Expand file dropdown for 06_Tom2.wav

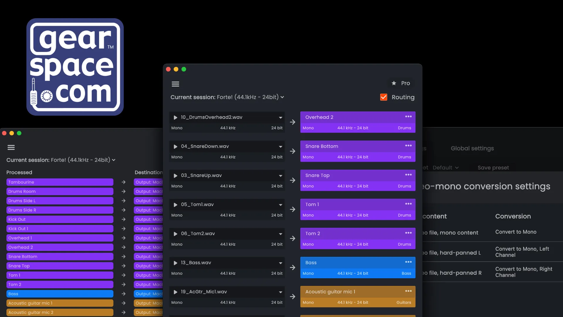pos(281,234)
